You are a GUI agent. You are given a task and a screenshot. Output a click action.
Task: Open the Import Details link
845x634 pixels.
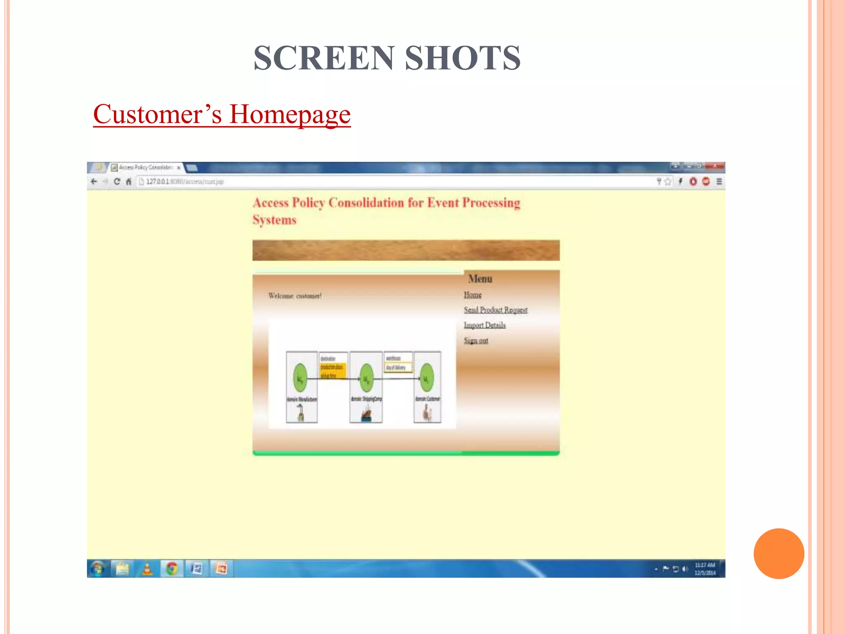tap(484, 325)
